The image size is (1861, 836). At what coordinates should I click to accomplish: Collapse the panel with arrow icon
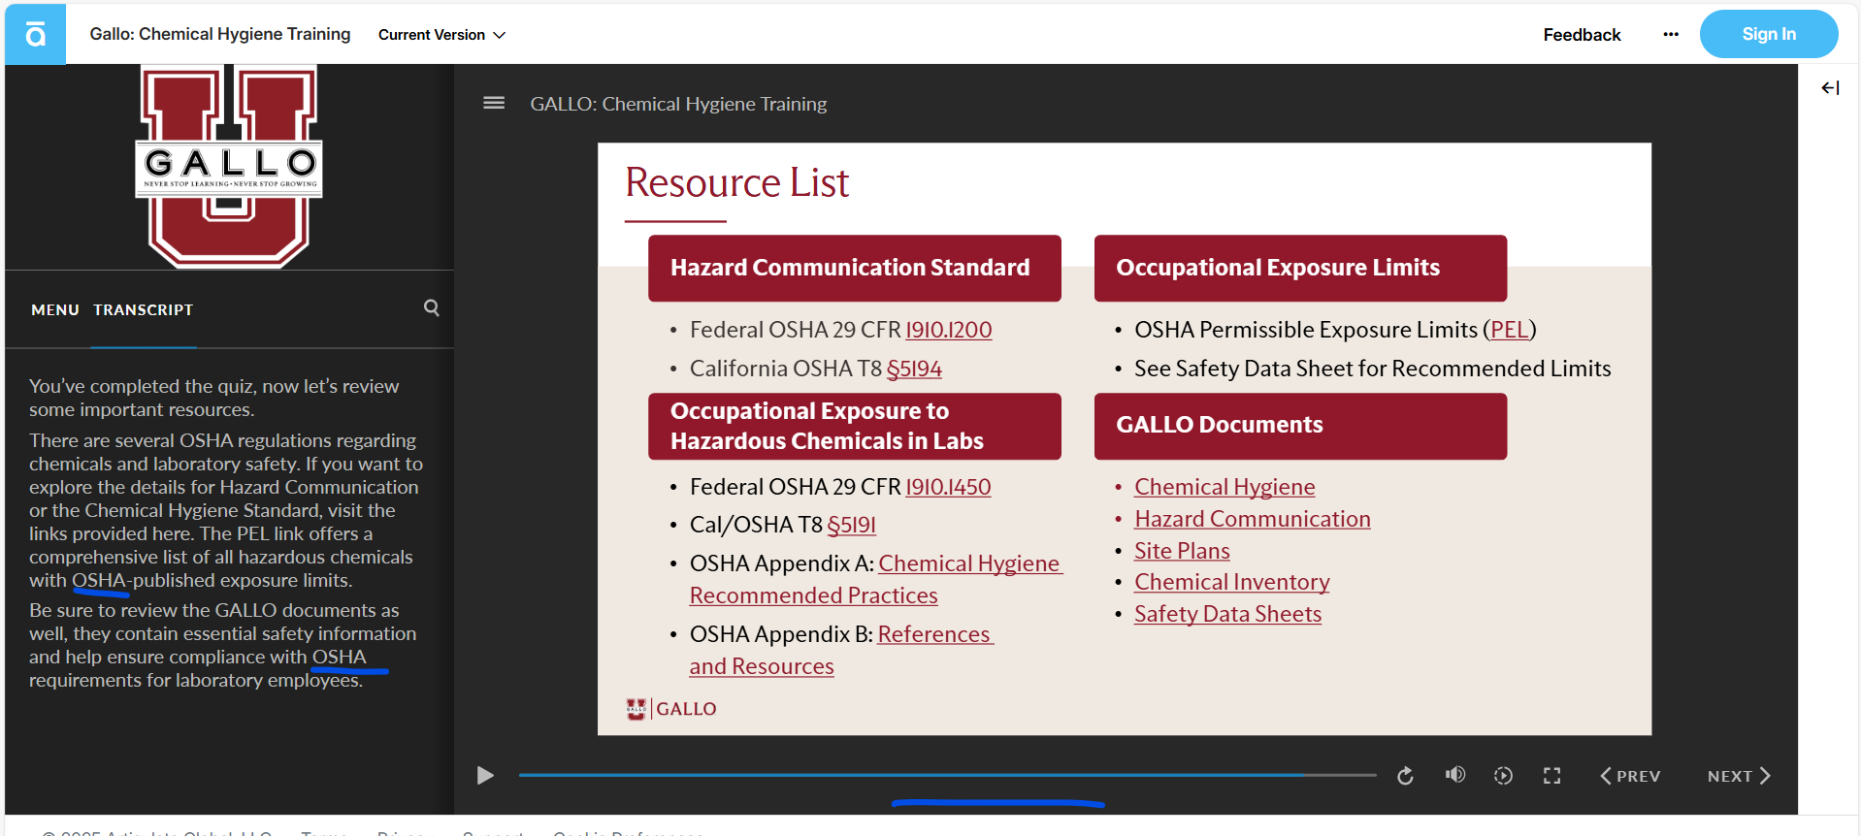pos(1830,88)
